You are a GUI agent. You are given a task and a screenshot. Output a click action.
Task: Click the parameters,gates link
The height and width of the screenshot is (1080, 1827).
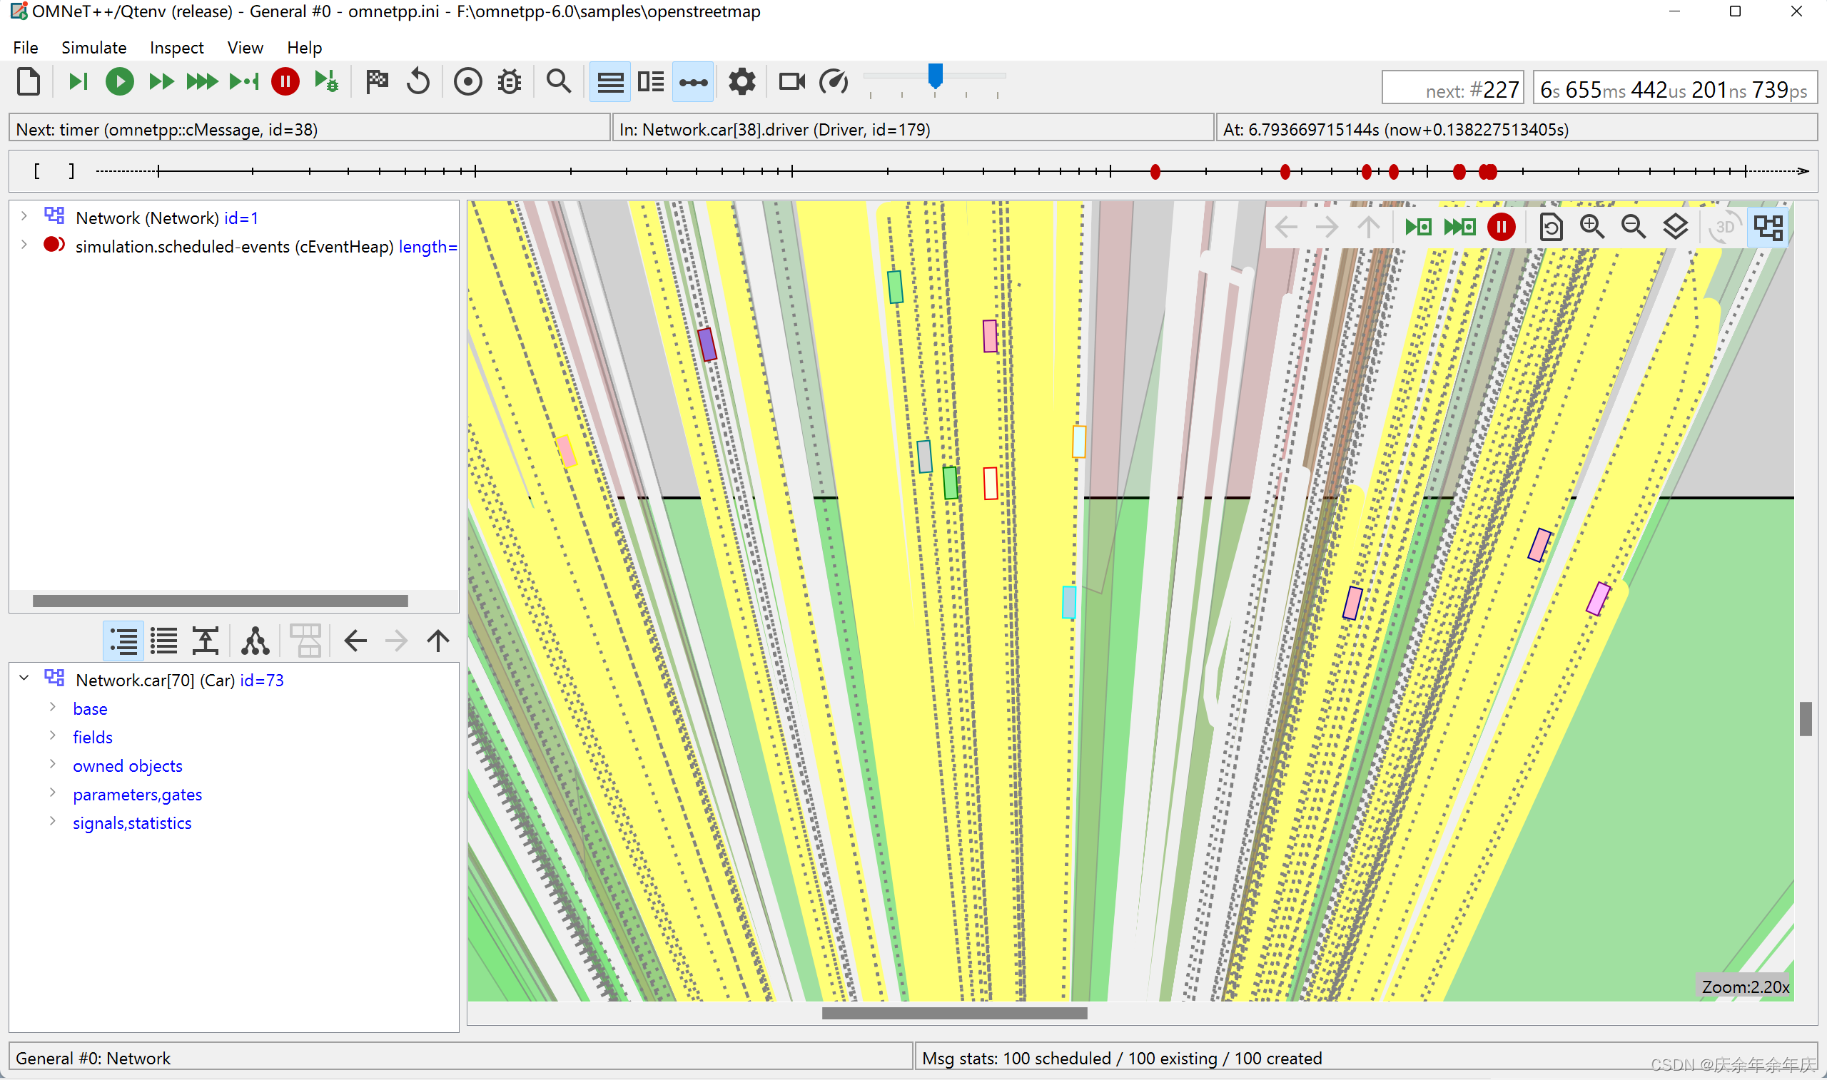click(x=137, y=795)
